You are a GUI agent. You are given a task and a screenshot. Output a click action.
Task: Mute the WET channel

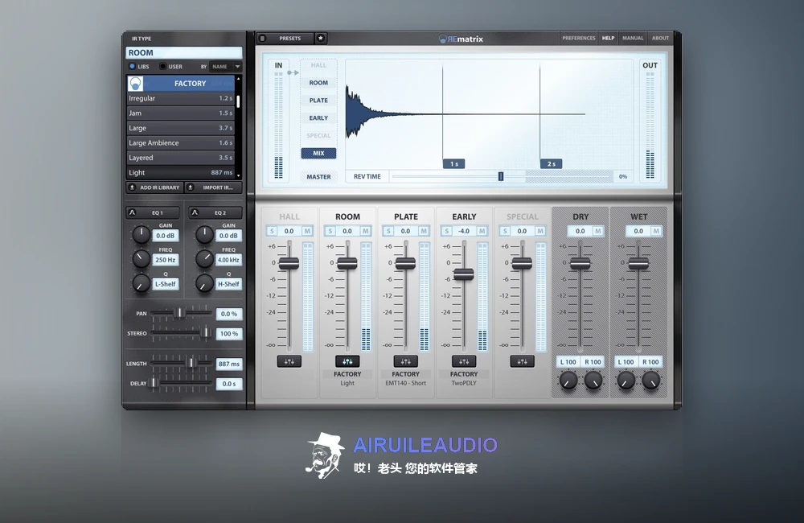(x=656, y=231)
